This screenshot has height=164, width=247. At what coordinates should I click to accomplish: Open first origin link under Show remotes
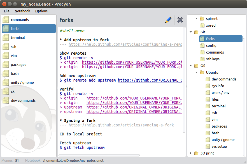[x=132, y=62]
